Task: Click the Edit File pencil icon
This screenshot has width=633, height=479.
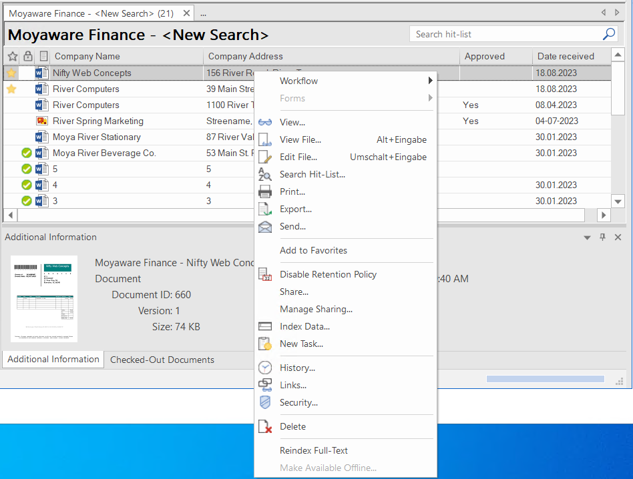Action: click(265, 157)
